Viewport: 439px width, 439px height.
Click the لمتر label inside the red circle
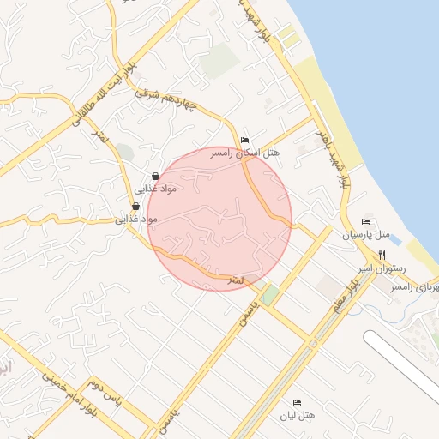click(x=236, y=280)
